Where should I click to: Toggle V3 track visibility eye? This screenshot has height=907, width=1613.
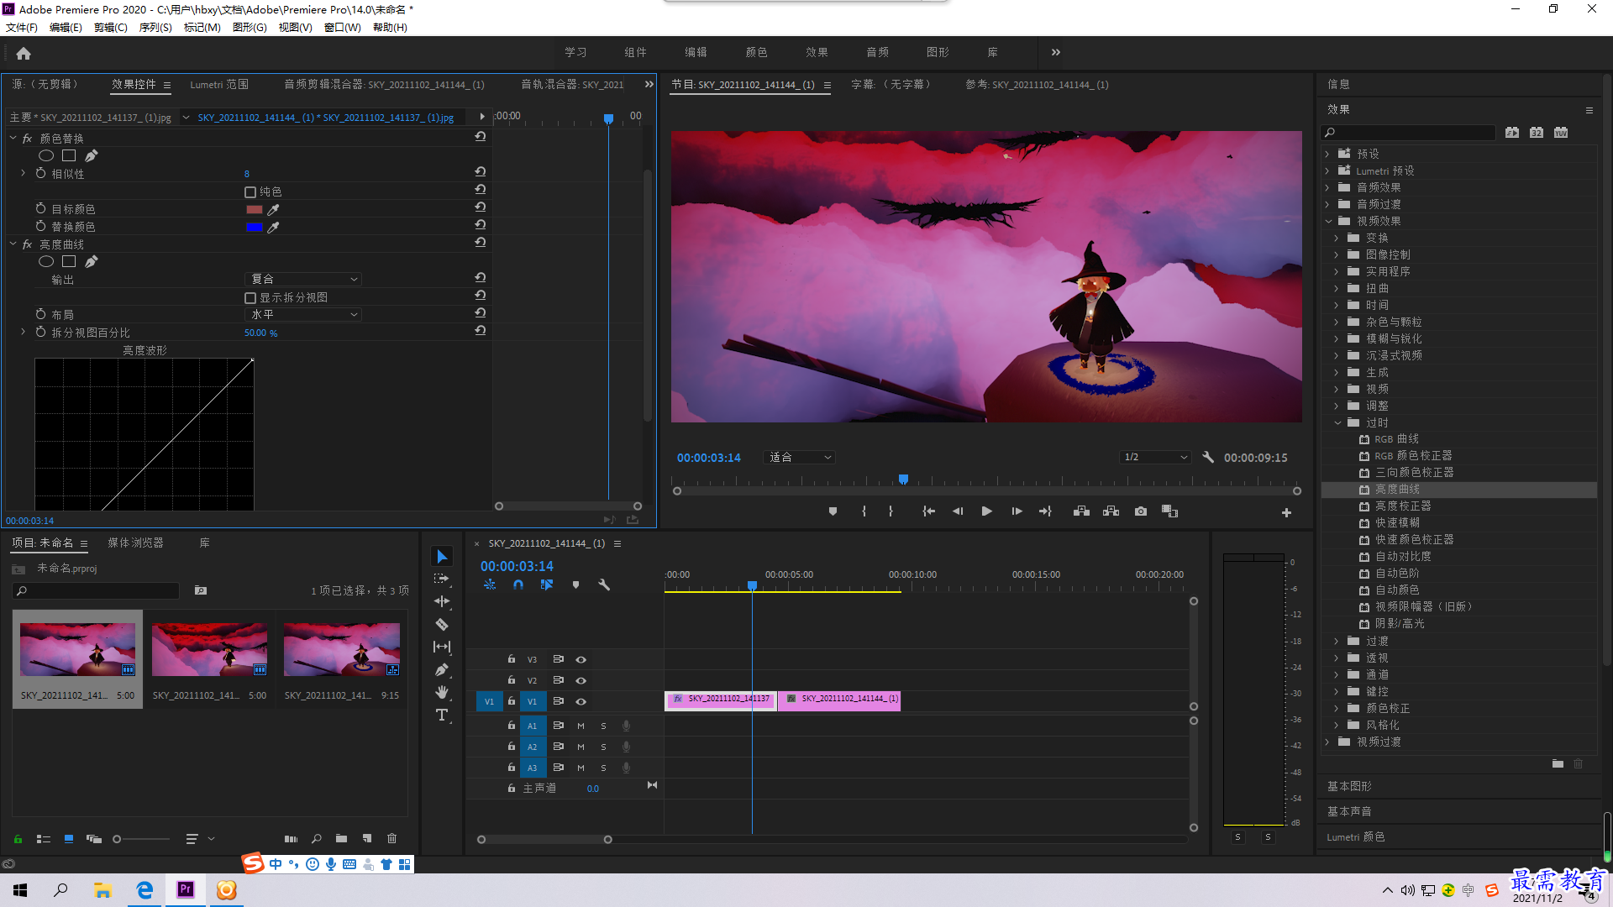point(581,659)
